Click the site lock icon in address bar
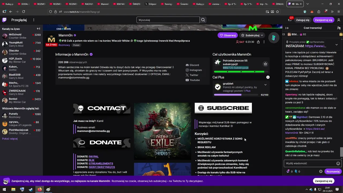Screen dimensions: 343x193 pos(55,12)
